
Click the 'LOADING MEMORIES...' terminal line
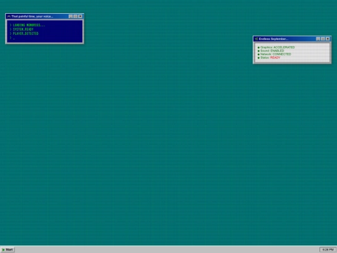coord(27,25)
